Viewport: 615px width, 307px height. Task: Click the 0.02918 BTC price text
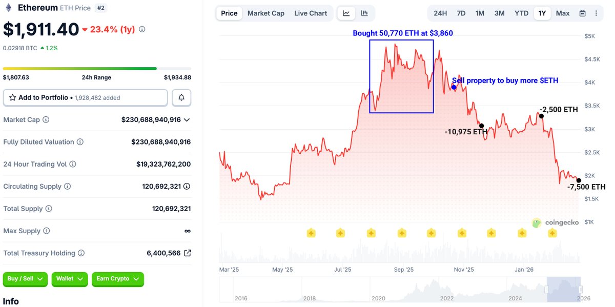coord(19,48)
